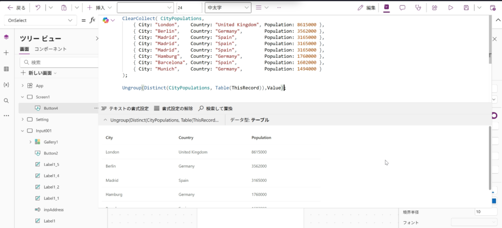Click the Undo icon in the toolbar
Viewport: 502px width, 228px height.
point(38,8)
